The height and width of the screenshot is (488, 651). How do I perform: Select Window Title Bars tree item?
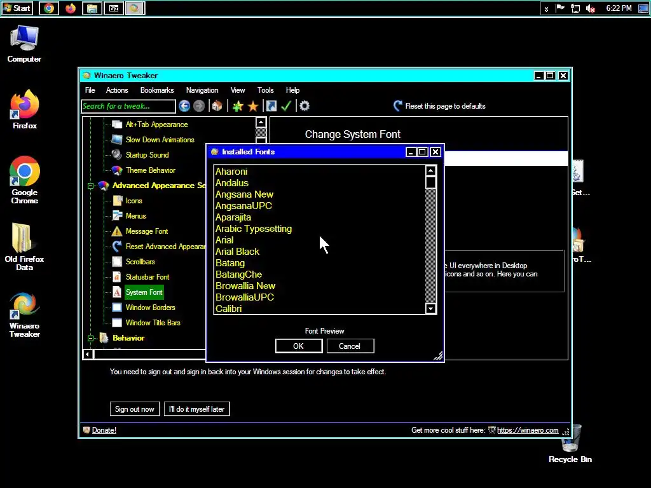(153, 323)
